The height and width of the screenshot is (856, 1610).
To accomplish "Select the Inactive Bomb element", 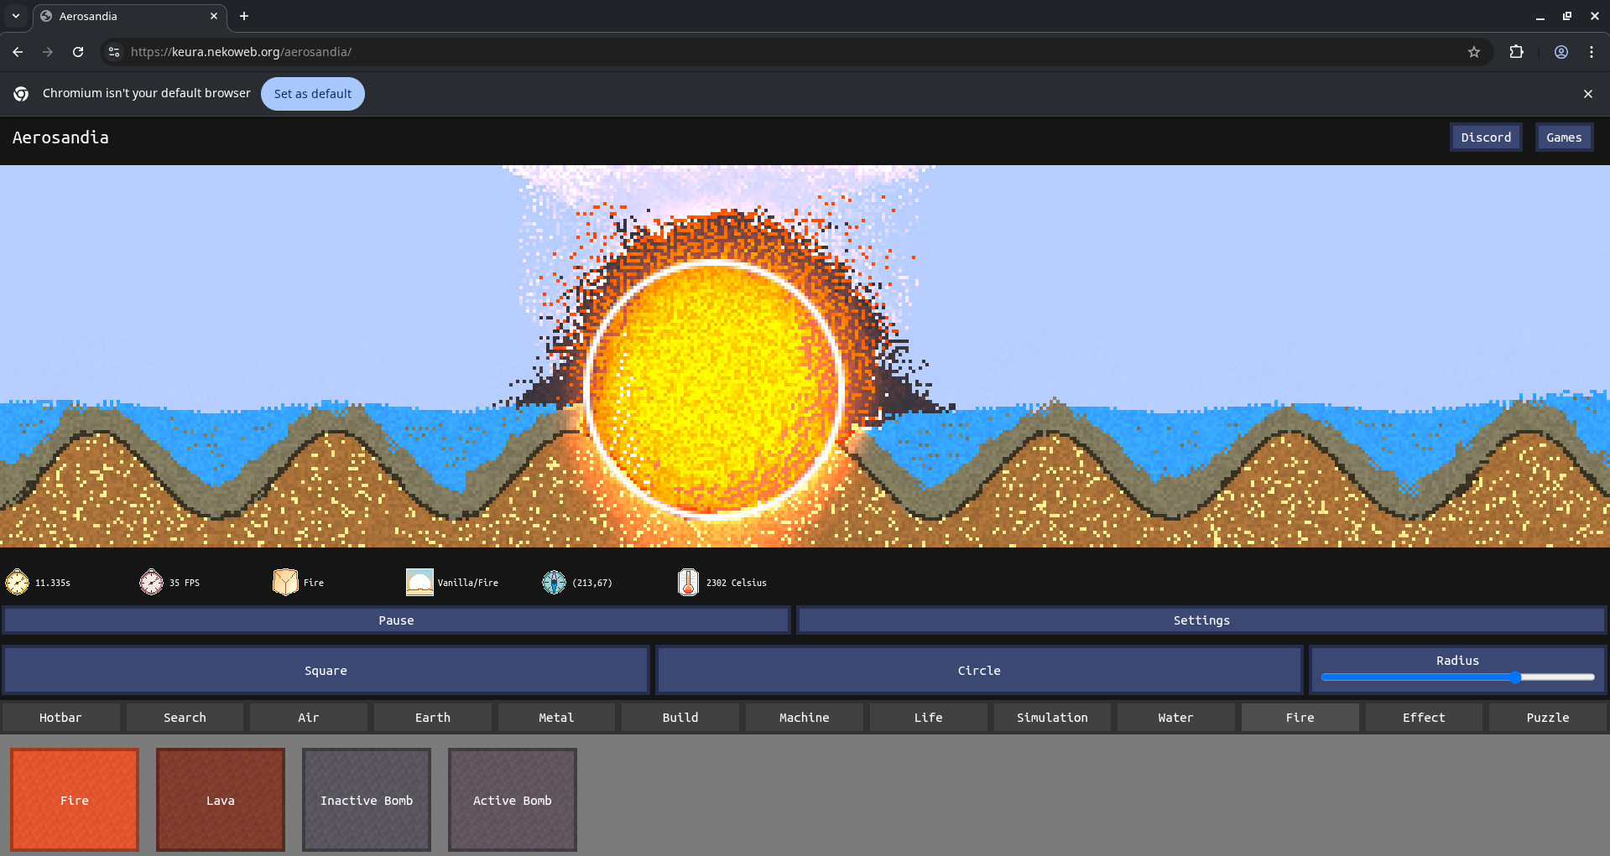I will tap(367, 800).
